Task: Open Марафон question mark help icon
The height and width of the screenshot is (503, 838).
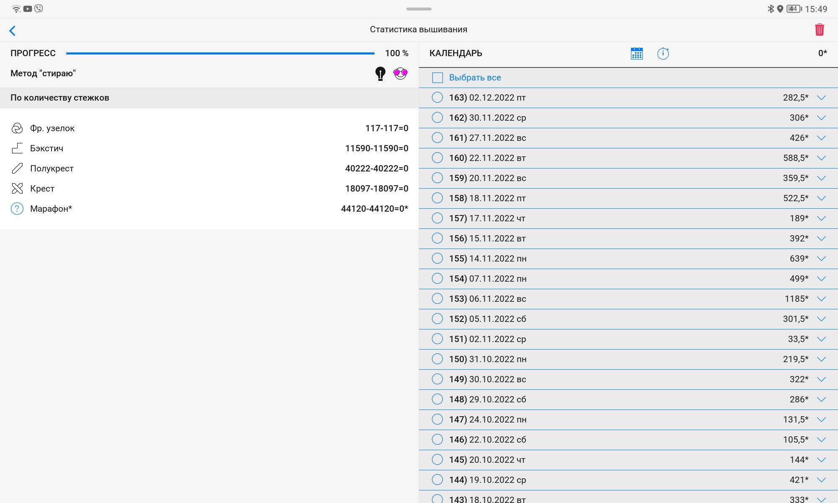Action: tap(17, 209)
